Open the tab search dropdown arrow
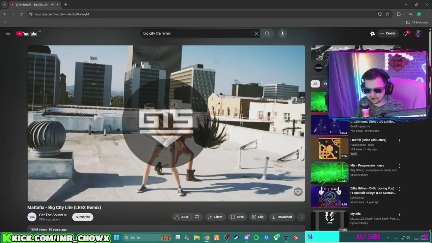This screenshot has width=432, height=243. coord(4,5)
